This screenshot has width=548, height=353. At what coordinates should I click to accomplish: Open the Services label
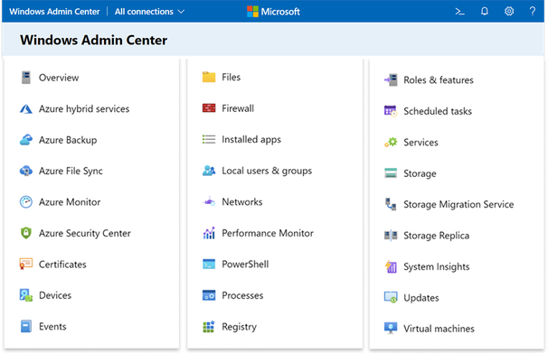[420, 143]
